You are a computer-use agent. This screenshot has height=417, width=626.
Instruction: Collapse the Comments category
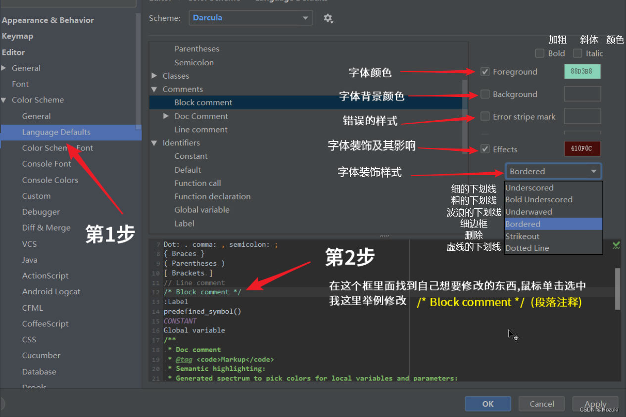click(x=154, y=89)
